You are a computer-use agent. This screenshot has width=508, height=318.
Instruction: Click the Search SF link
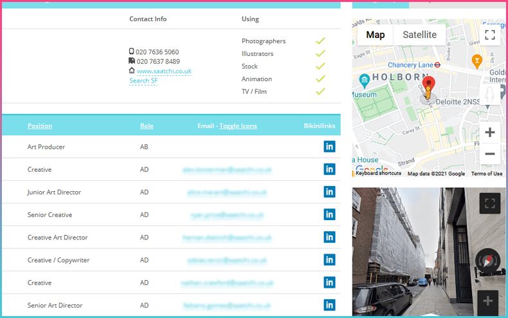coord(143,80)
